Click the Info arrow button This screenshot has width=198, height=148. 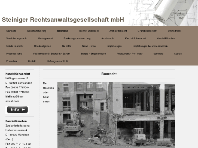click(17, 110)
